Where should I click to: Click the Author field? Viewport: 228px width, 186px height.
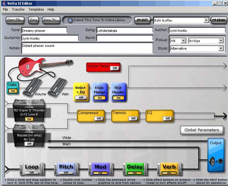(197, 31)
